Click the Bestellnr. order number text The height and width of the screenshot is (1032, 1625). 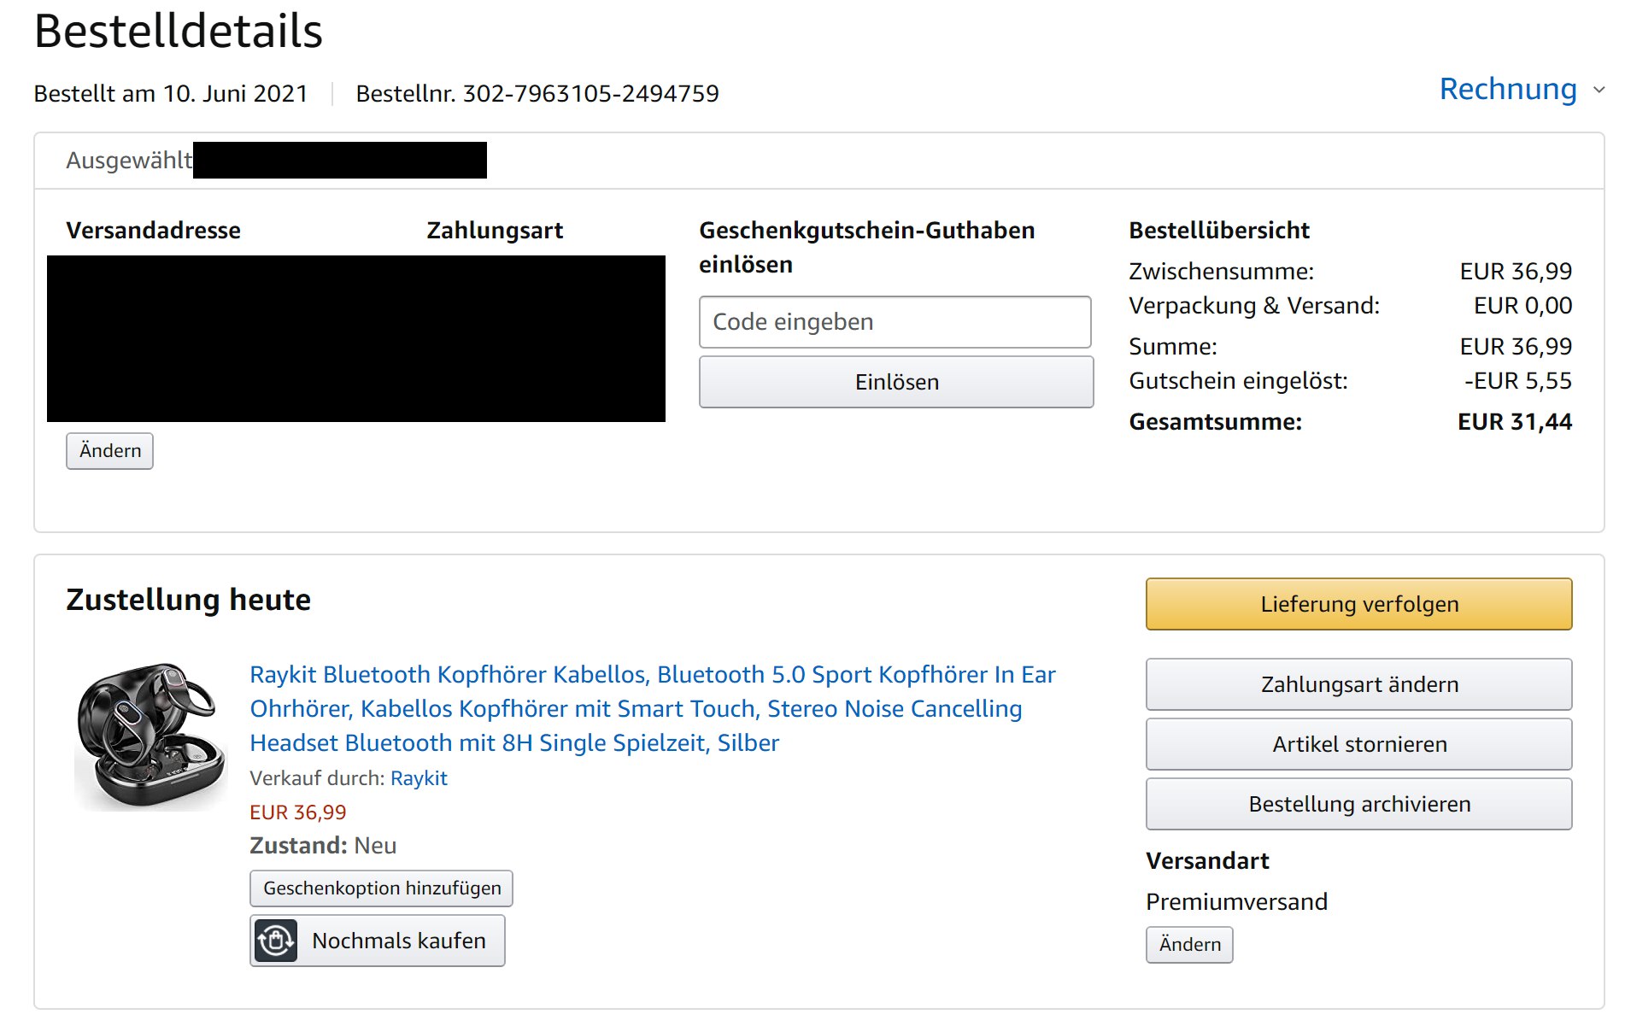(537, 93)
